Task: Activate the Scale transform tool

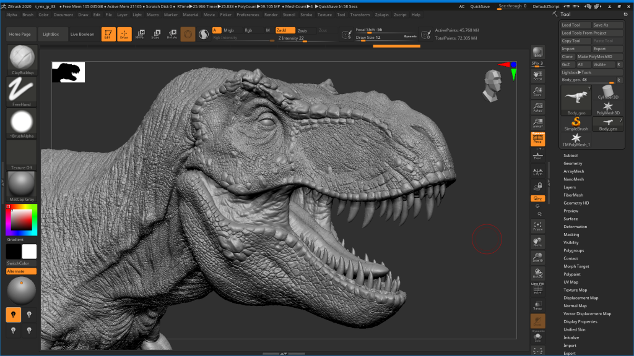Action: [x=155, y=35]
